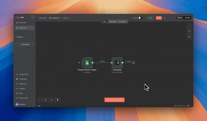This screenshot has height=121, width=207.
Task: Click the Templated node output handle
Action: [122, 63]
